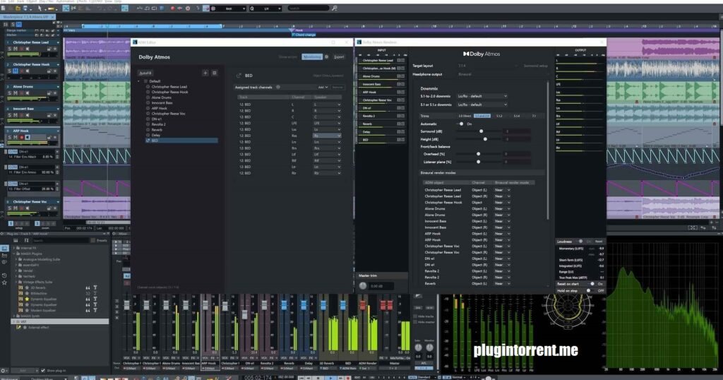Viewport: 723px width, 380px height.
Task: Collapse the Default group in ADM Editor tree
Action: pyautogui.click(x=138, y=81)
